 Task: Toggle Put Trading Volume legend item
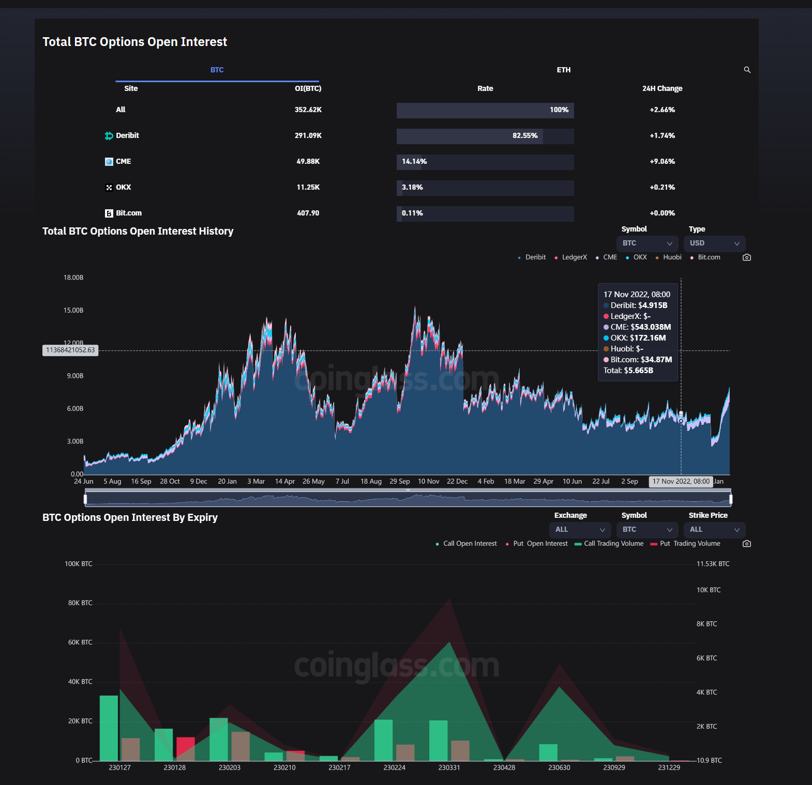point(685,544)
